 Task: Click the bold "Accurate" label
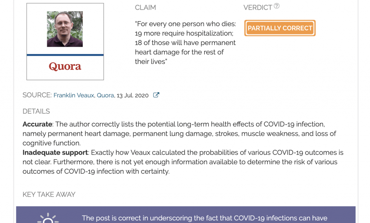[x=37, y=124]
